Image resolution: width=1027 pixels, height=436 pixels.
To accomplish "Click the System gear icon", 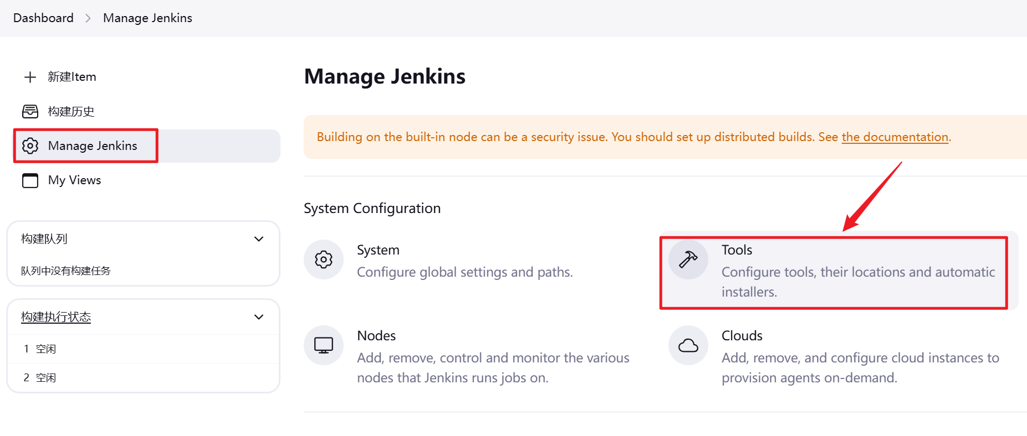I will [324, 259].
